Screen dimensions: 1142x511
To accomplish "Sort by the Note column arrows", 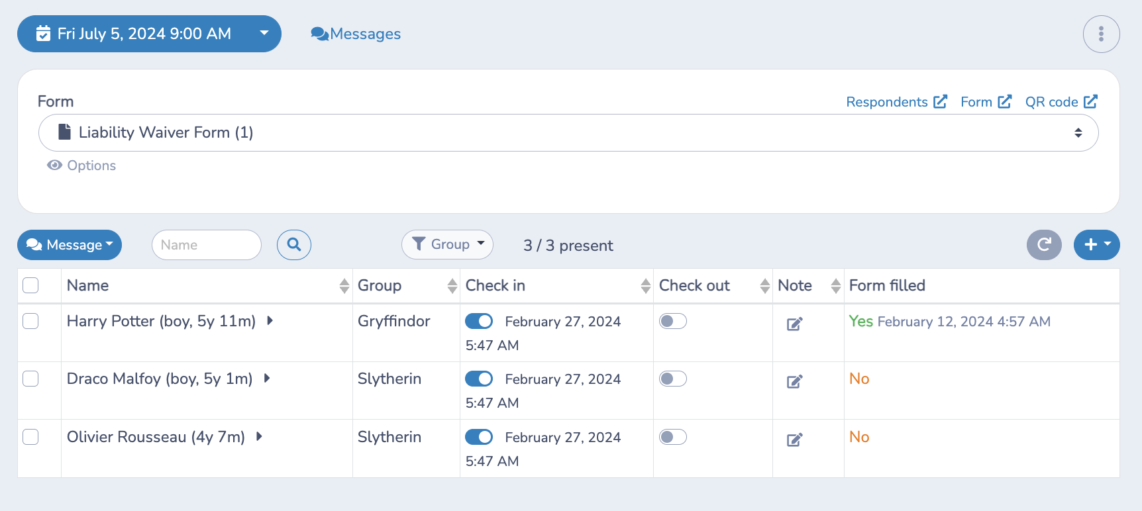I will tap(836, 286).
